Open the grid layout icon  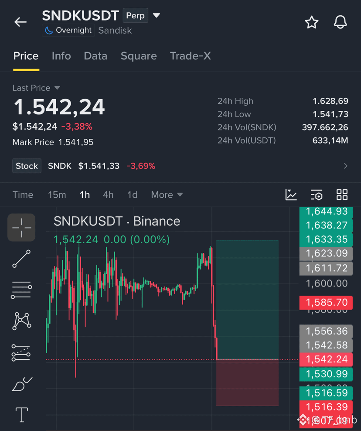(342, 195)
